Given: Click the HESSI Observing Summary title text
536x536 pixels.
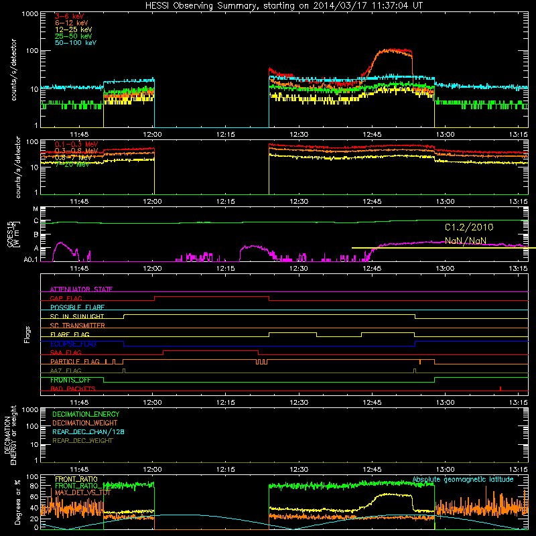Looking at the screenshot, I should (x=283, y=6).
